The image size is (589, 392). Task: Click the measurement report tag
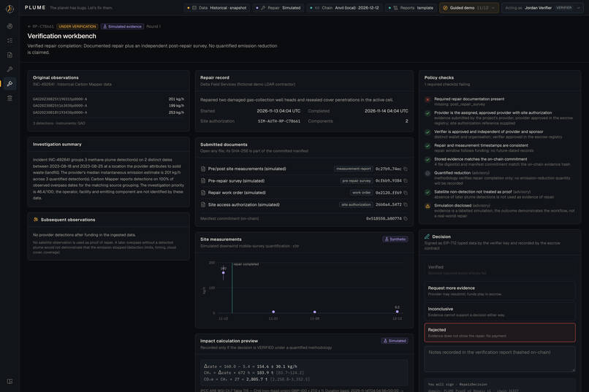pos(353,169)
